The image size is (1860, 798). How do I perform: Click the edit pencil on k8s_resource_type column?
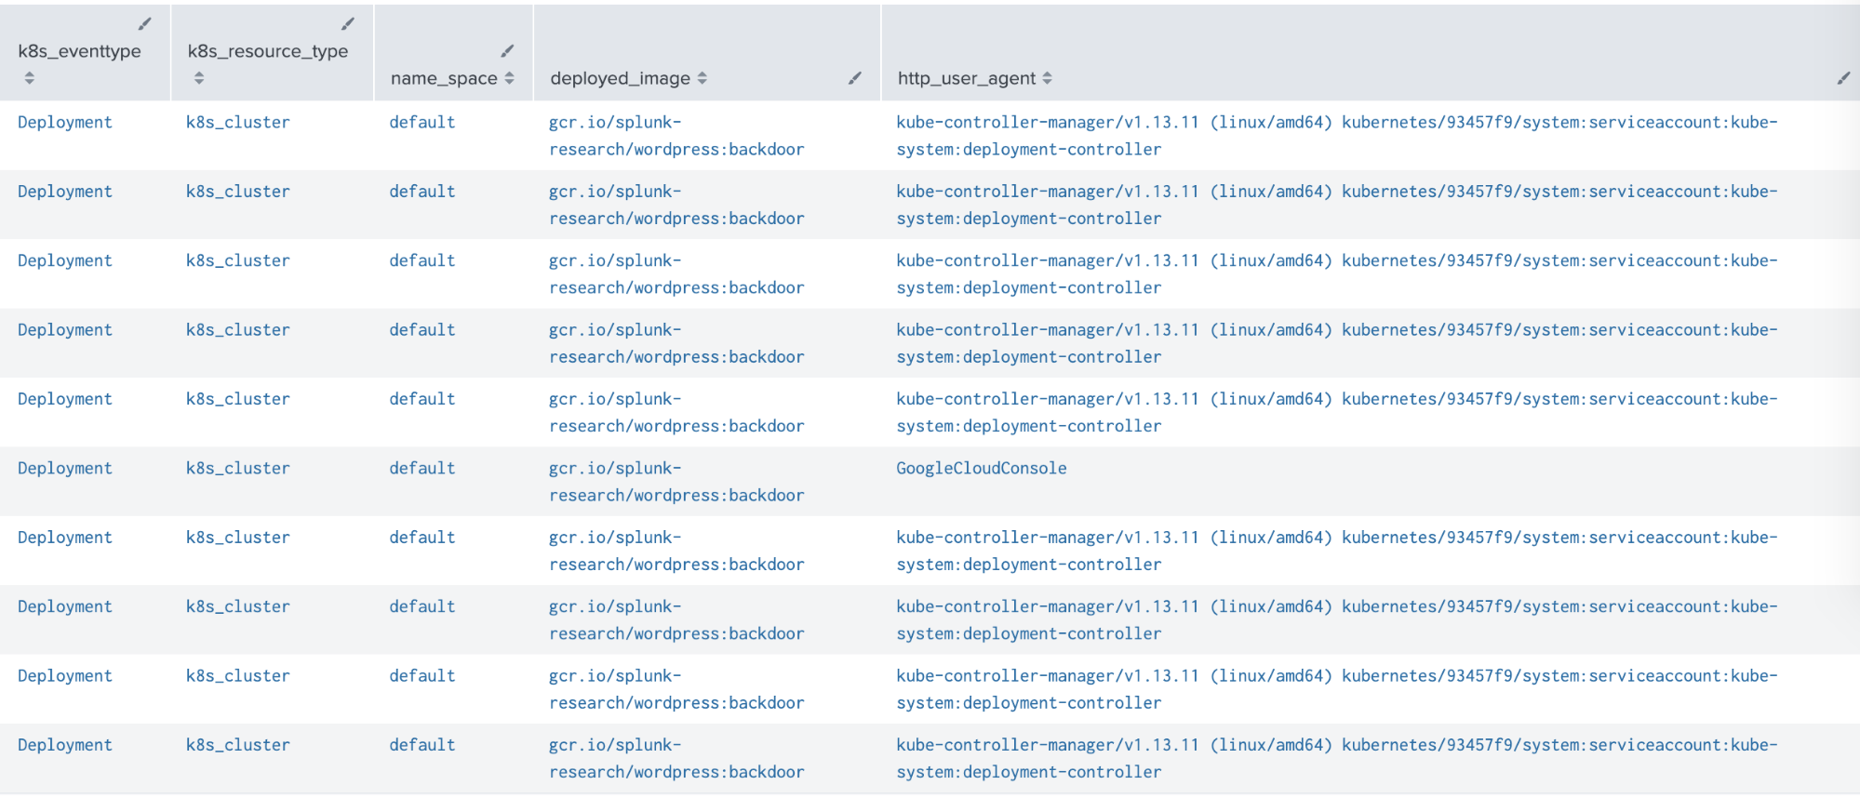coord(347,24)
